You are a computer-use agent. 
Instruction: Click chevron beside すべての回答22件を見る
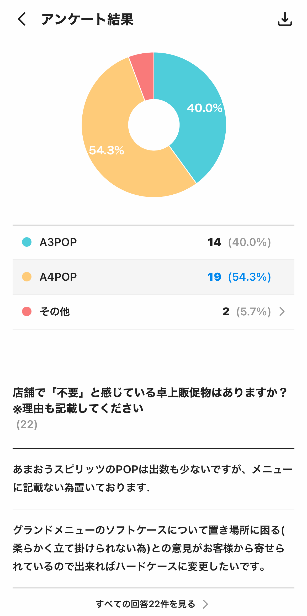click(x=205, y=604)
